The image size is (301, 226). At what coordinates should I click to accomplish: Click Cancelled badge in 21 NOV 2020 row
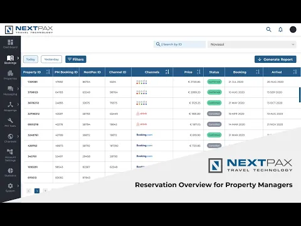click(x=214, y=124)
